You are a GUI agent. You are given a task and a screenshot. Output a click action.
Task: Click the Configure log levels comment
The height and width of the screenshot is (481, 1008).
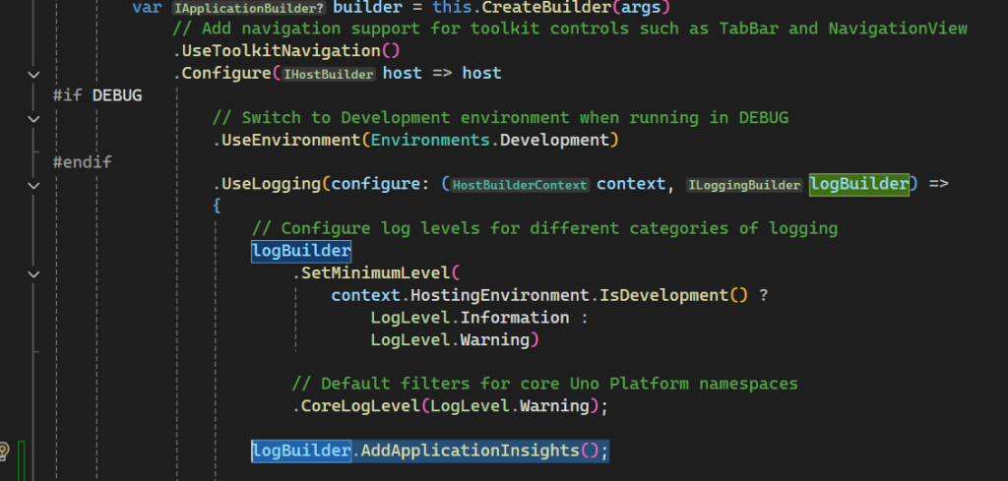[544, 228]
